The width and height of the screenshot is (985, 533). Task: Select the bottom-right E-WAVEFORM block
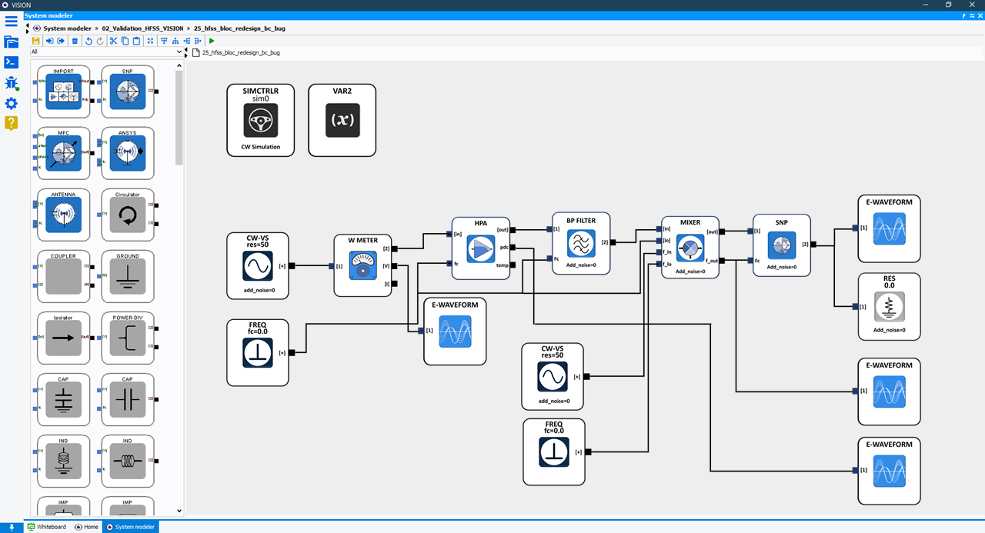[890, 471]
